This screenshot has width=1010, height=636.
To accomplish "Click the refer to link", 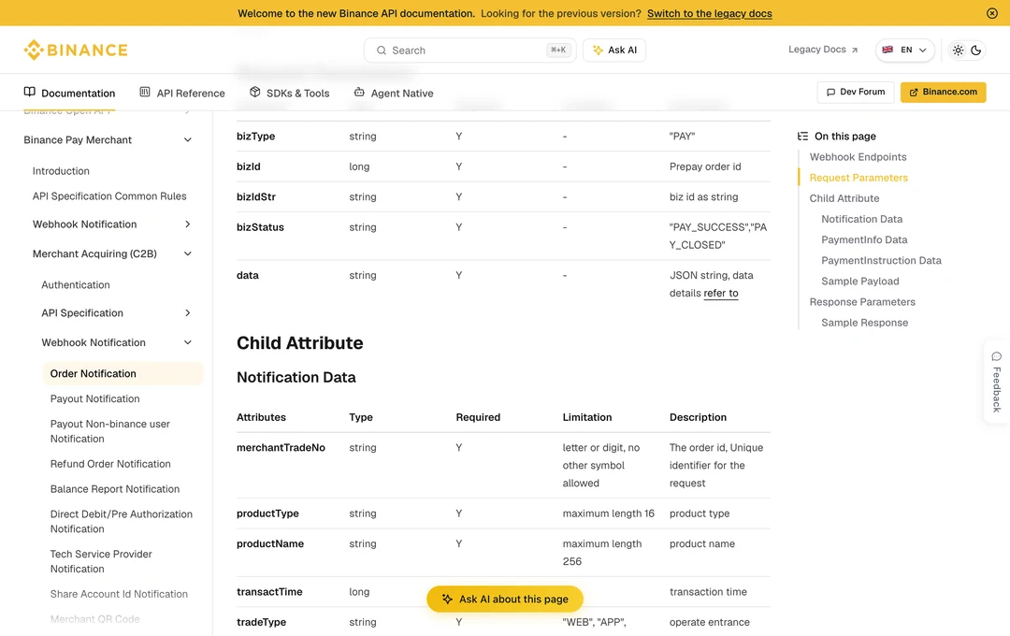I will (x=721, y=293).
